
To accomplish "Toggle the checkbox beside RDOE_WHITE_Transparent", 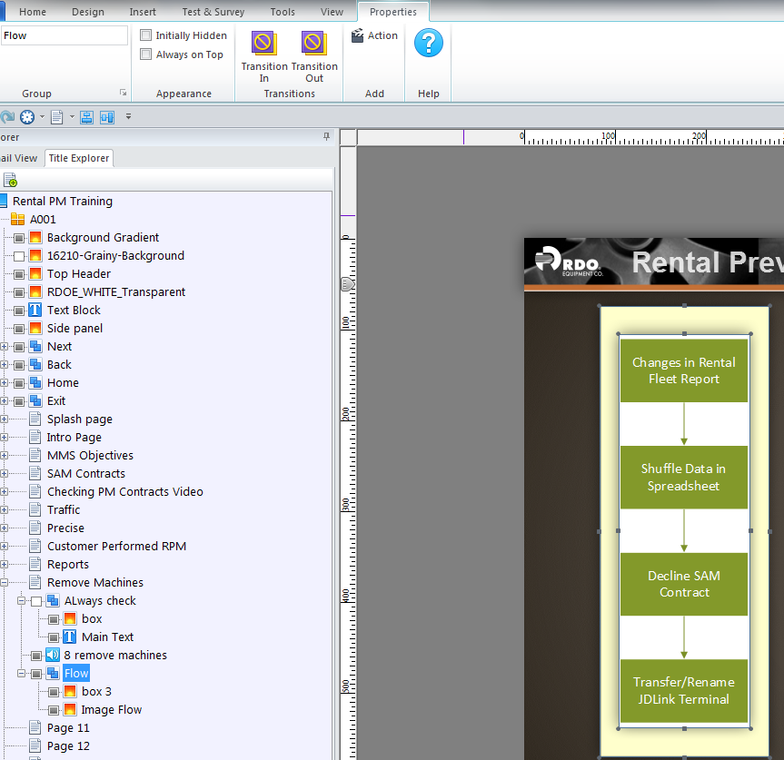I will [19, 292].
